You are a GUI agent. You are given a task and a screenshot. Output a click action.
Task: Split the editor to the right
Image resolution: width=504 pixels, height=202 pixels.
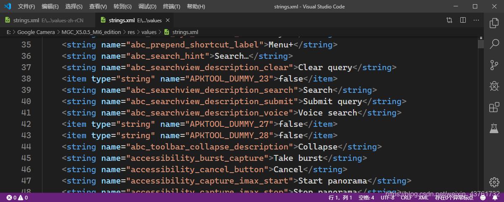coord(463,20)
